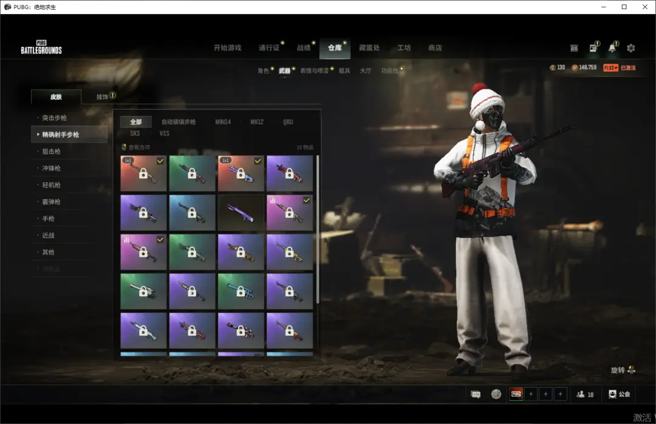Image resolution: width=656 pixels, height=424 pixels.
Task: Open the notifications bell icon
Action: click(612, 48)
